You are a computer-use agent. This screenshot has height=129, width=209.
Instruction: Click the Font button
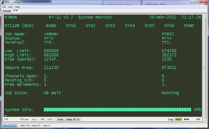click(60, 119)
